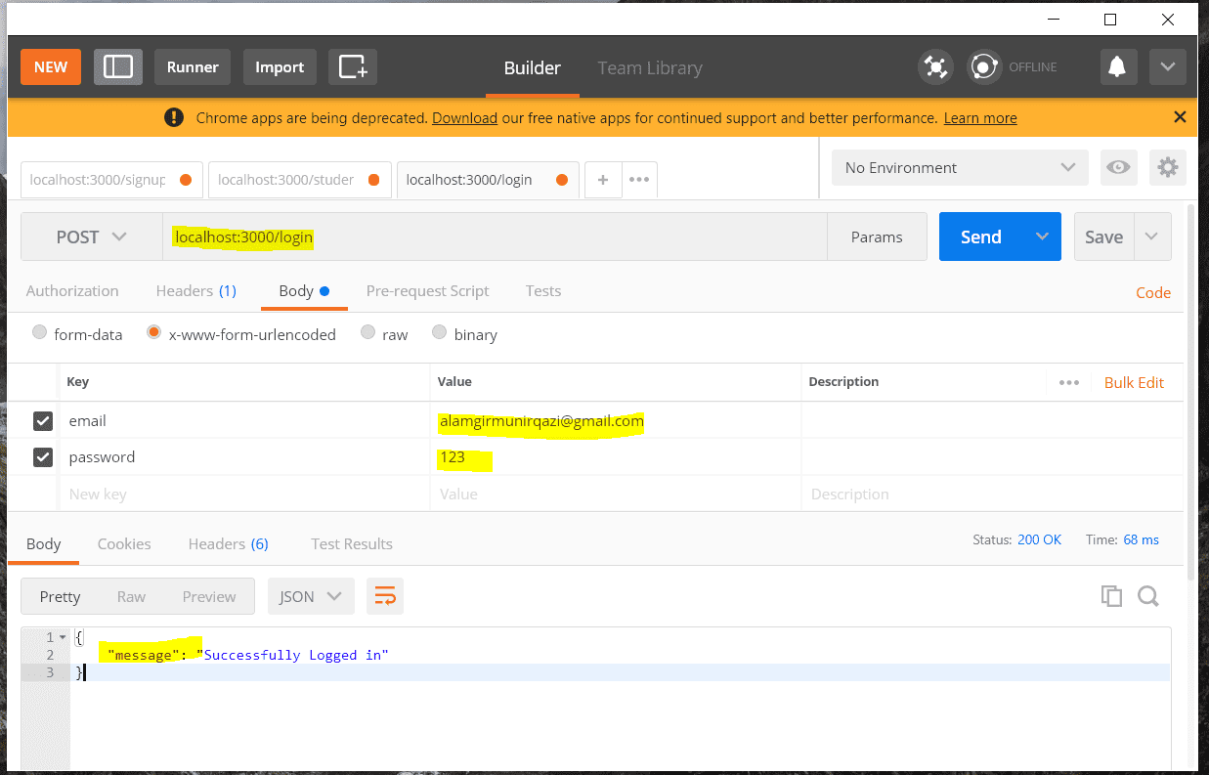Image resolution: width=1209 pixels, height=775 pixels.
Task: Toggle the sidebar layout icon
Action: [118, 66]
